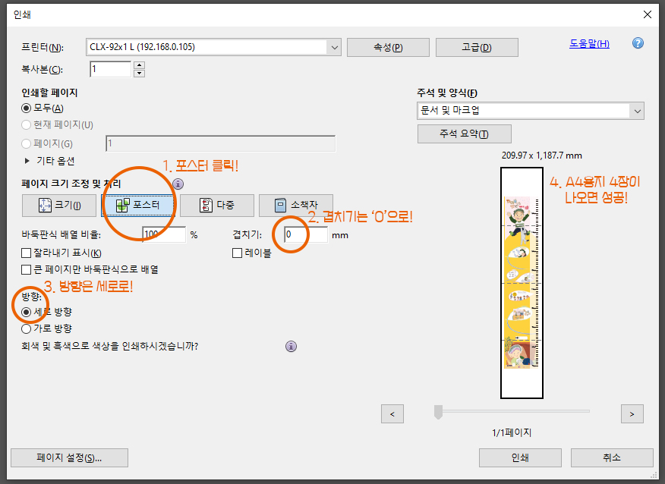Open 페이지 설정 page setup button
This screenshot has width=665, height=484.
[x=69, y=457]
